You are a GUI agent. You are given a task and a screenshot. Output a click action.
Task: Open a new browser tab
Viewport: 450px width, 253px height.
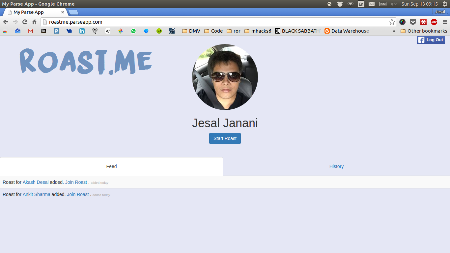(73, 13)
